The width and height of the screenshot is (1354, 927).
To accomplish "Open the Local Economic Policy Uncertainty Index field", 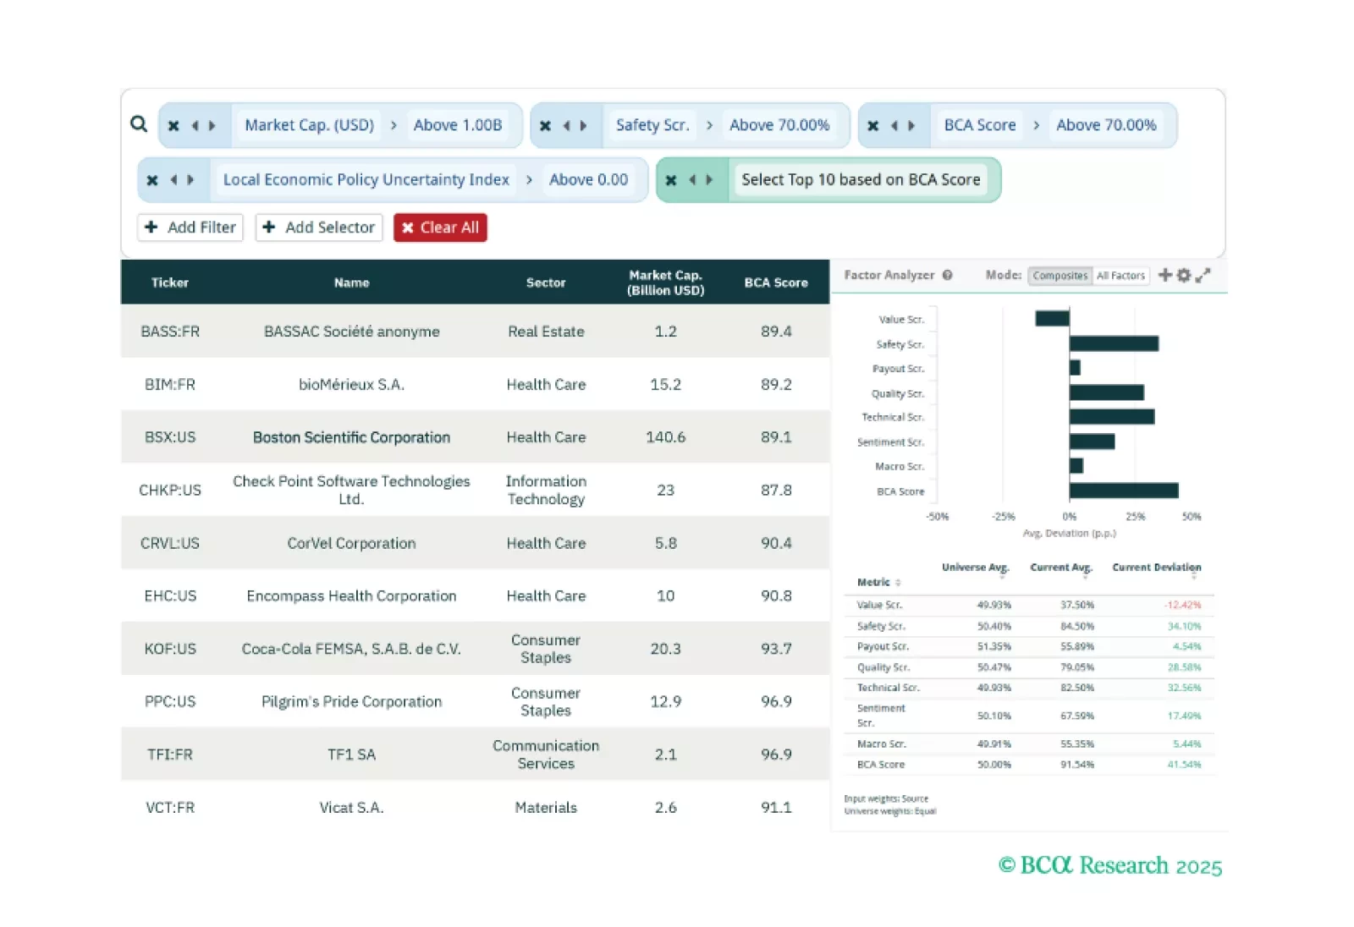I will (366, 180).
